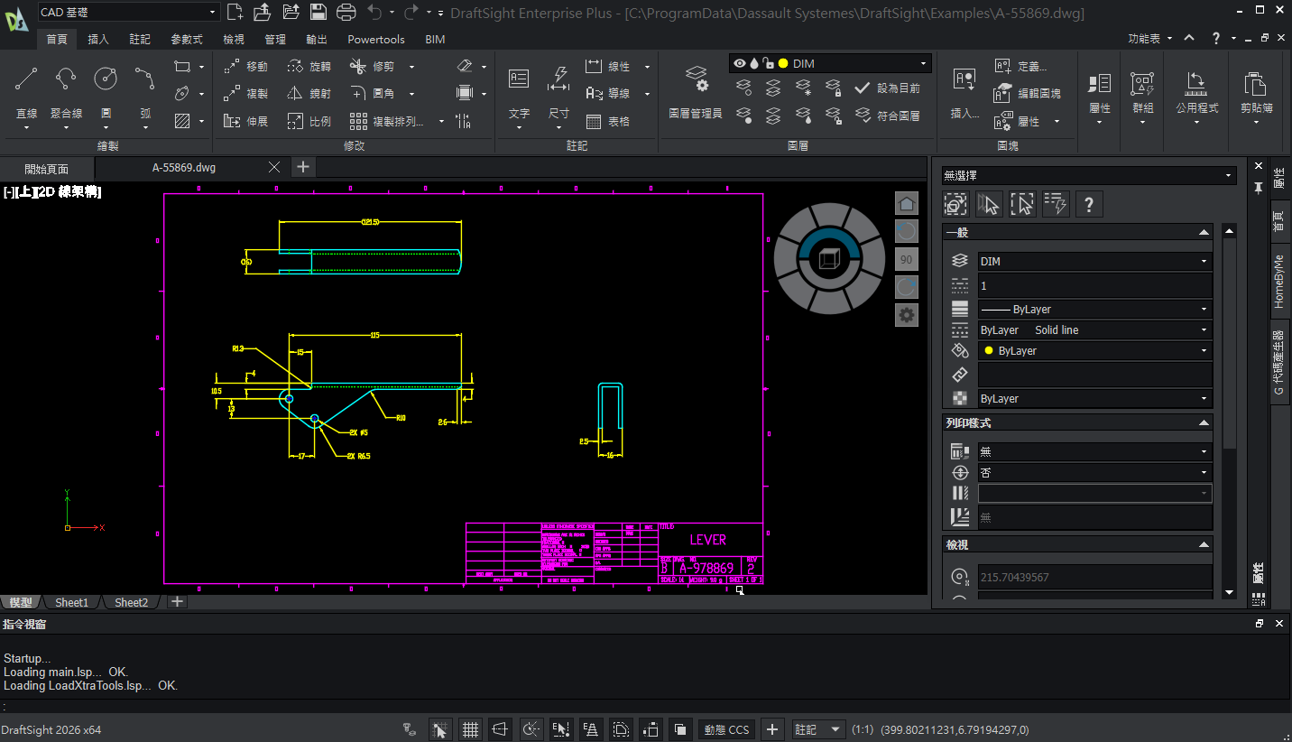Select the Circle (圓) drawing tool
1292x742 pixels.
pos(106,79)
